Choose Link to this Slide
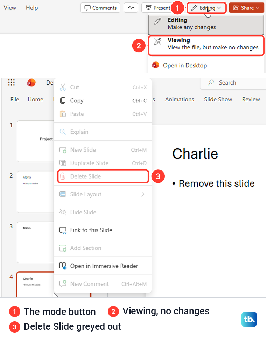 103,230
